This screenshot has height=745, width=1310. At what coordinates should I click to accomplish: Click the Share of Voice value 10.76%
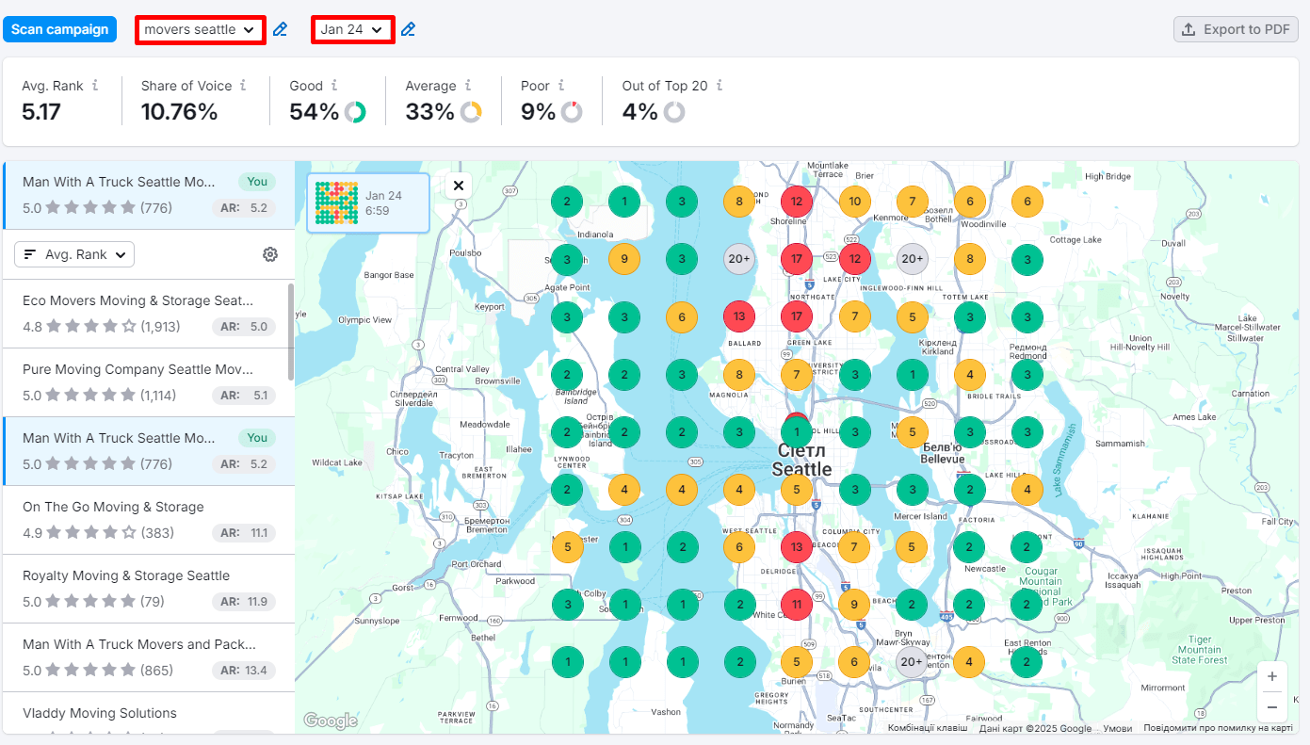click(179, 112)
